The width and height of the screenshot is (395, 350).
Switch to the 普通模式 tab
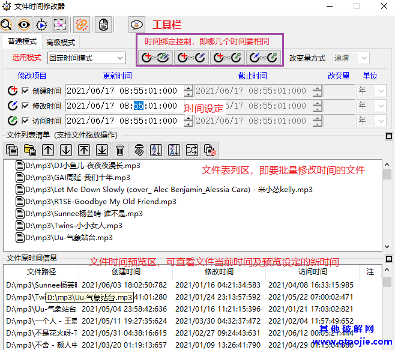click(22, 41)
